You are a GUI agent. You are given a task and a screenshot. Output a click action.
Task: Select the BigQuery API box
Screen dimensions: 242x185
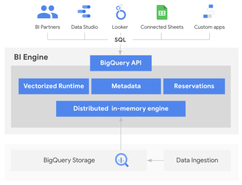click(121, 63)
